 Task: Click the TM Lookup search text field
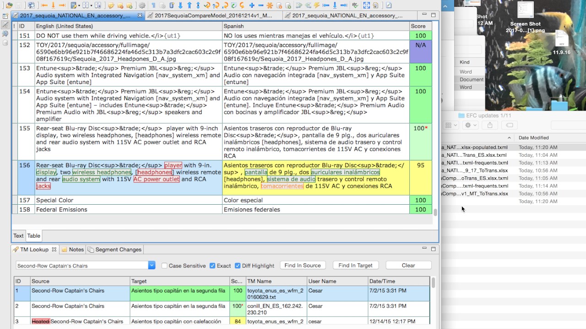tap(82, 265)
